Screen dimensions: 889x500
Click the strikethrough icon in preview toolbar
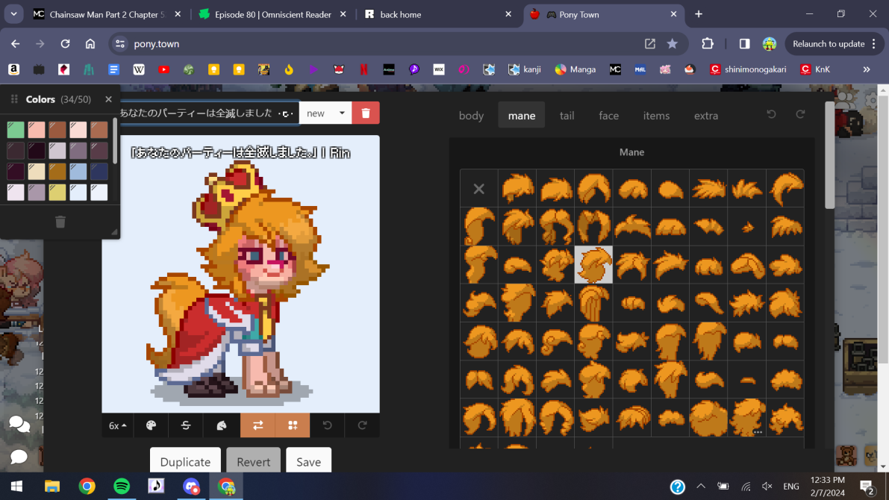(x=186, y=425)
